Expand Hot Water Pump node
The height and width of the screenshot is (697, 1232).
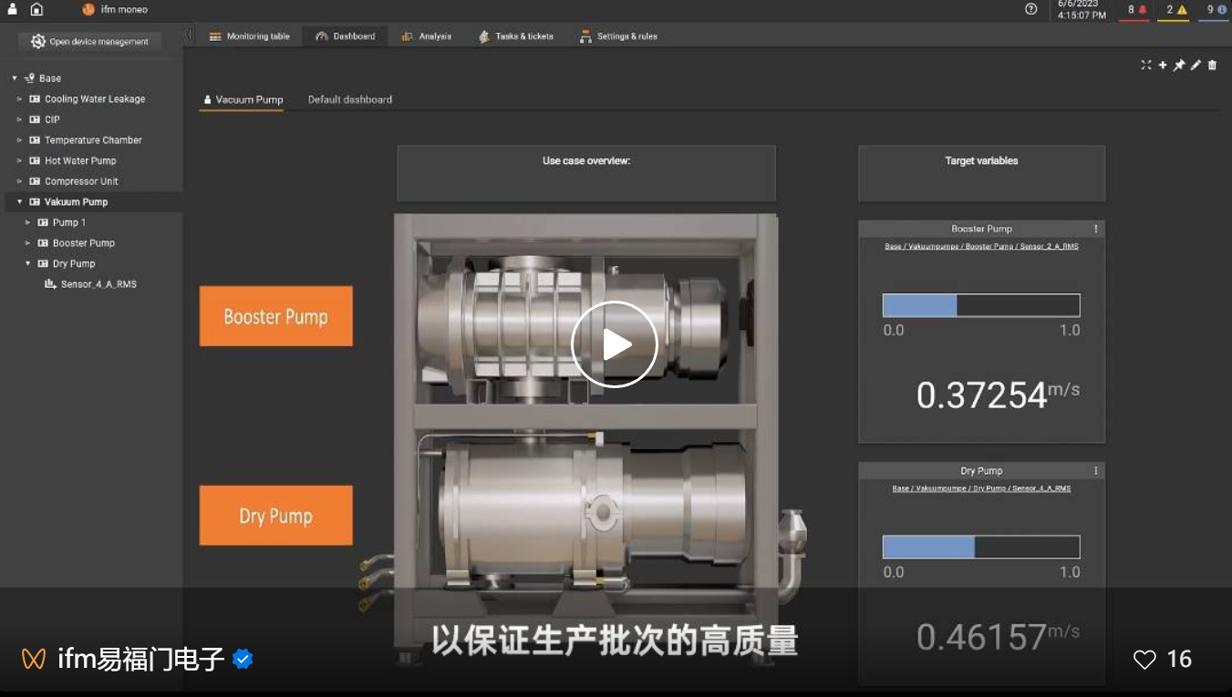(19, 160)
